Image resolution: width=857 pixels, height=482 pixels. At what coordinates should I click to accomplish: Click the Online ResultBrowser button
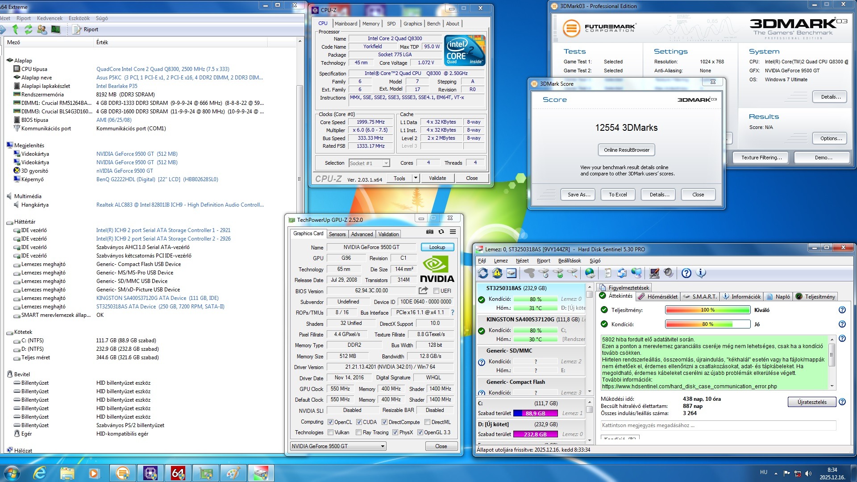coord(626,150)
